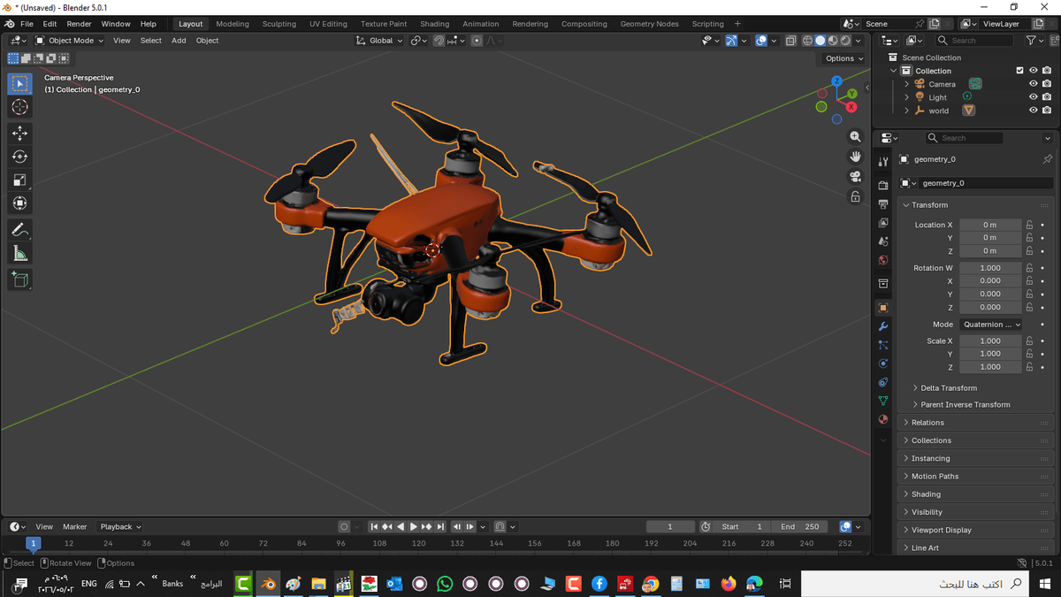Select the Measure tool
The image size is (1061, 597).
pos(19,254)
